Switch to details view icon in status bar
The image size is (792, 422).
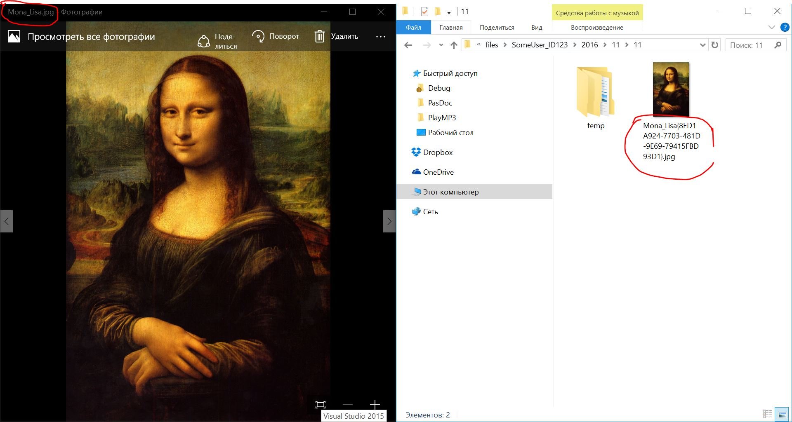[767, 415]
